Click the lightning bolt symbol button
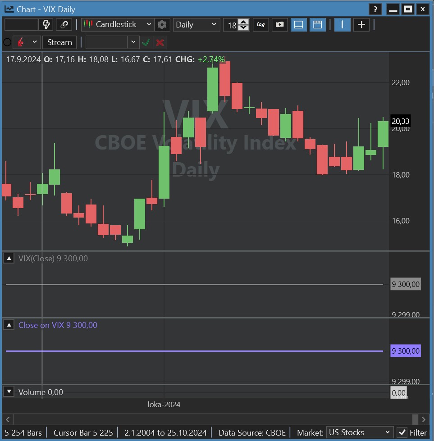The image size is (434, 441). tap(46, 25)
